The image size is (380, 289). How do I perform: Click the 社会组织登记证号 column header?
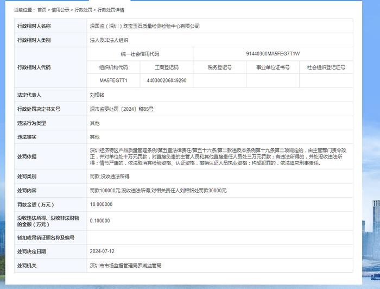[326, 67]
